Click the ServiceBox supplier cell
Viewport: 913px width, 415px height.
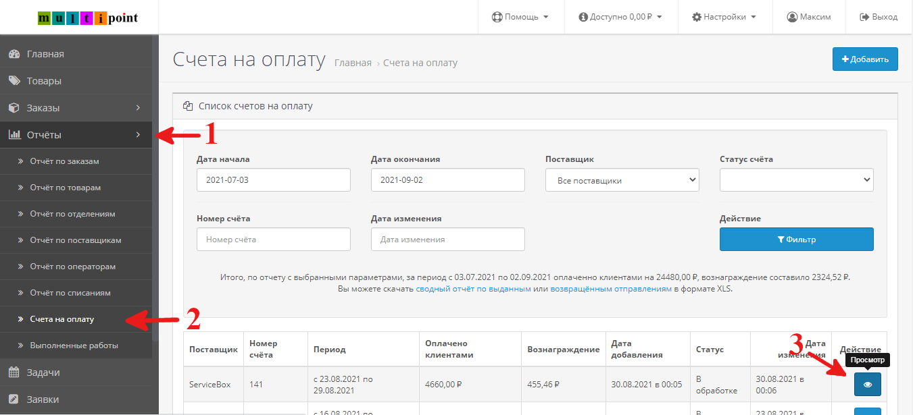tap(213, 385)
